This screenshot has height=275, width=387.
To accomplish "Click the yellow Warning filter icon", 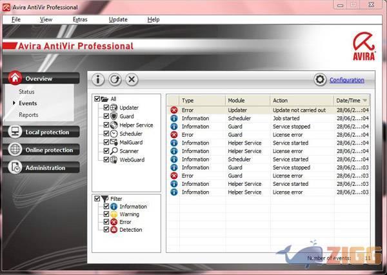I will pos(114,214).
